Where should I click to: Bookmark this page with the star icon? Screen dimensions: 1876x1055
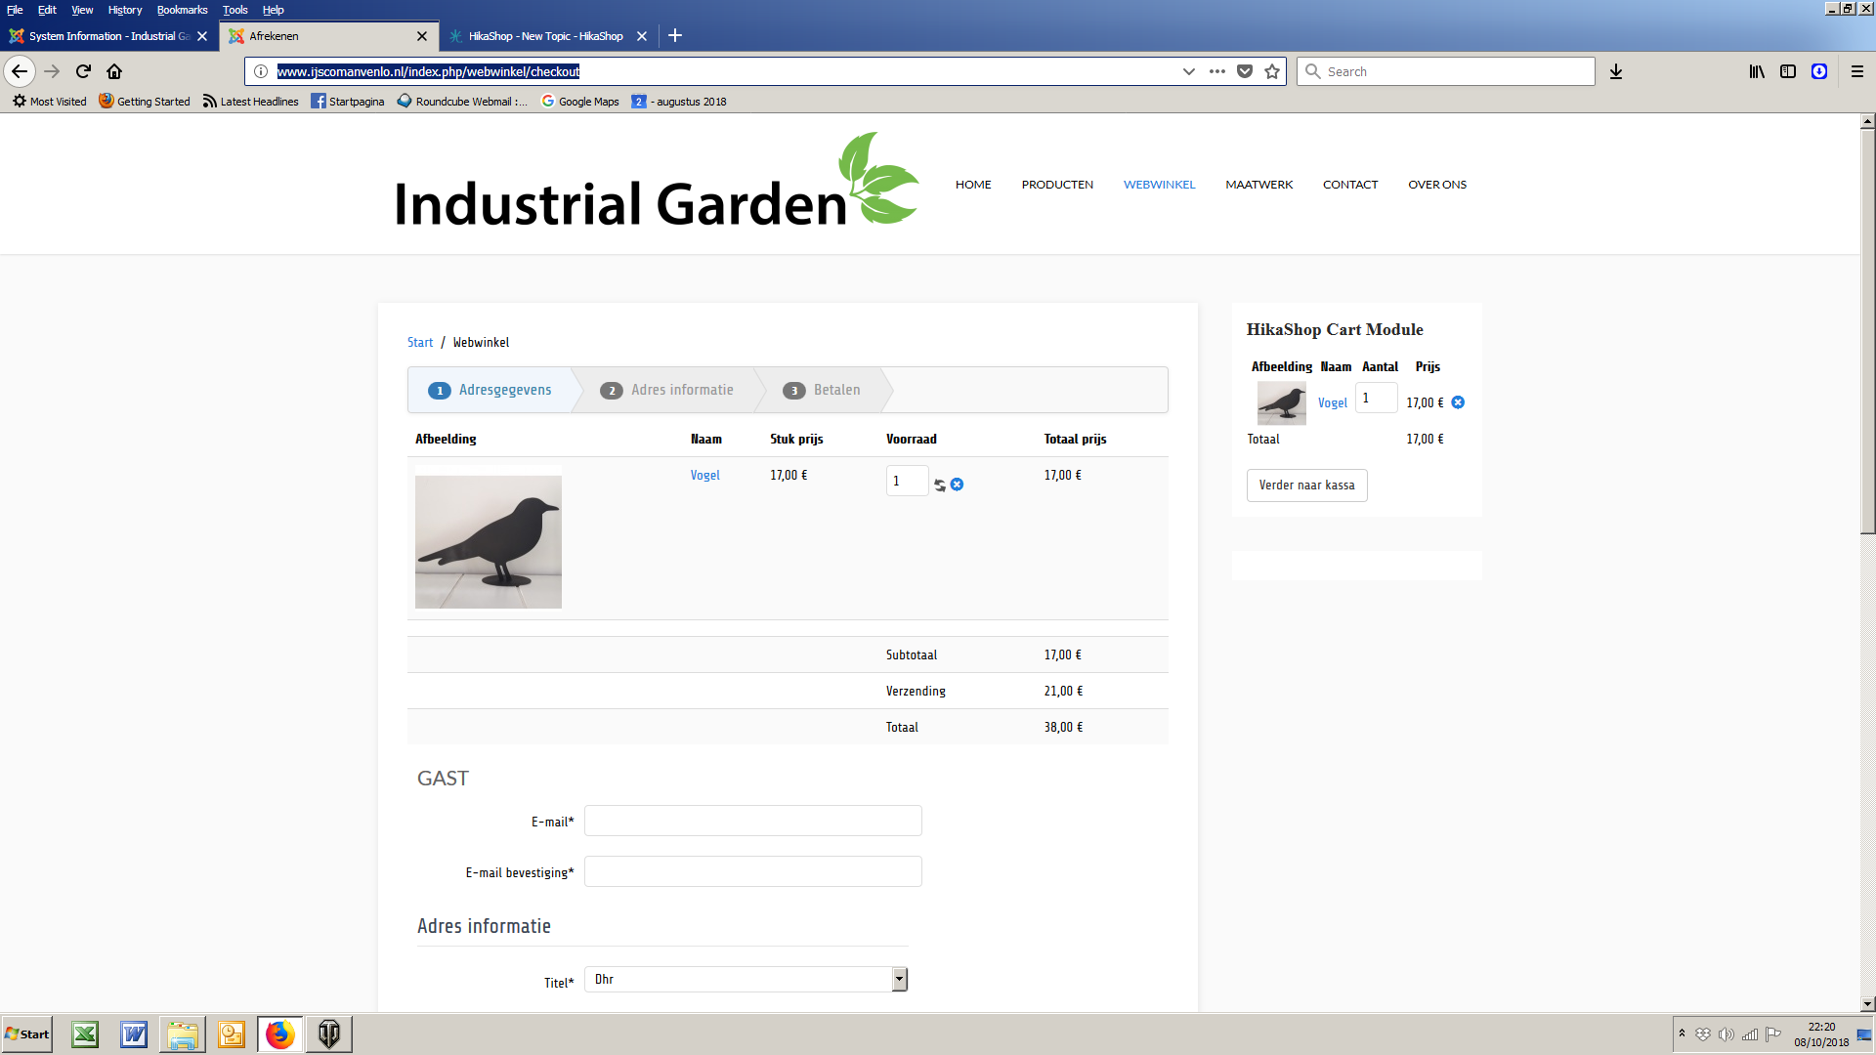1271,71
